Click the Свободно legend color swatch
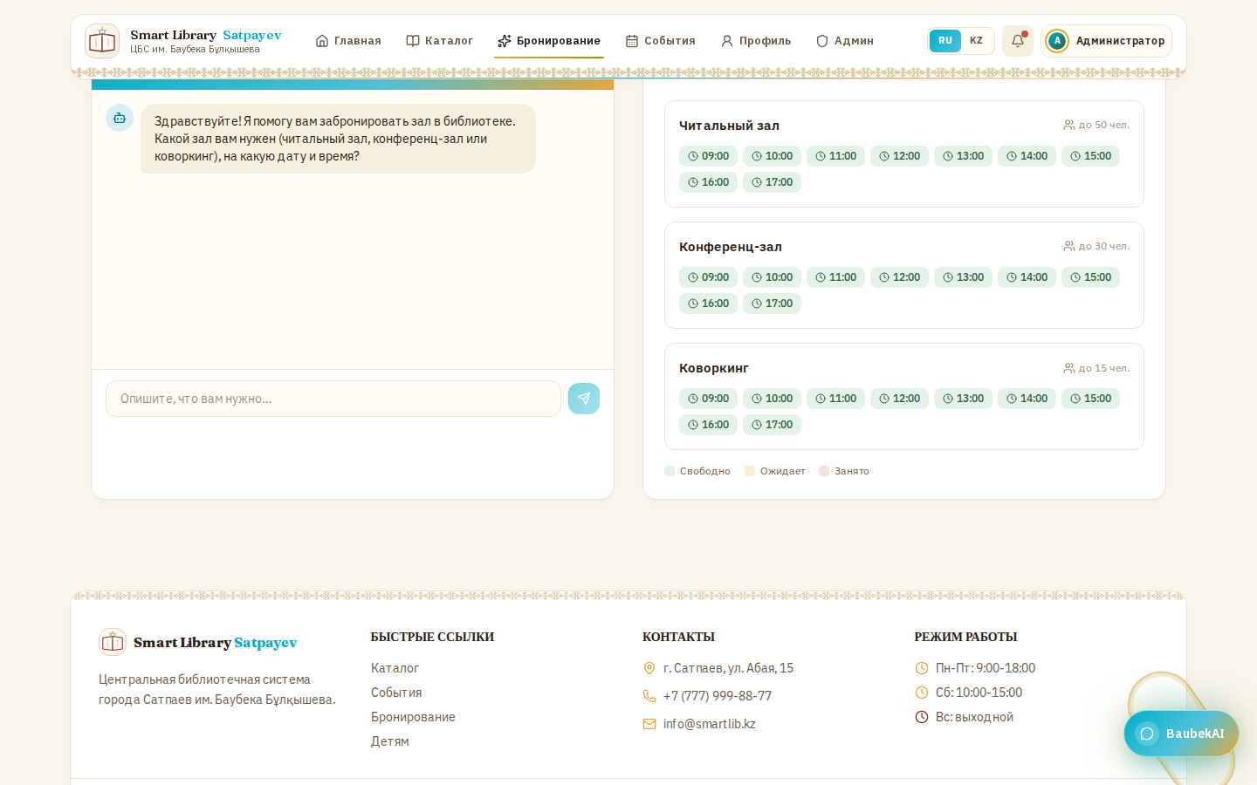 coord(670,471)
